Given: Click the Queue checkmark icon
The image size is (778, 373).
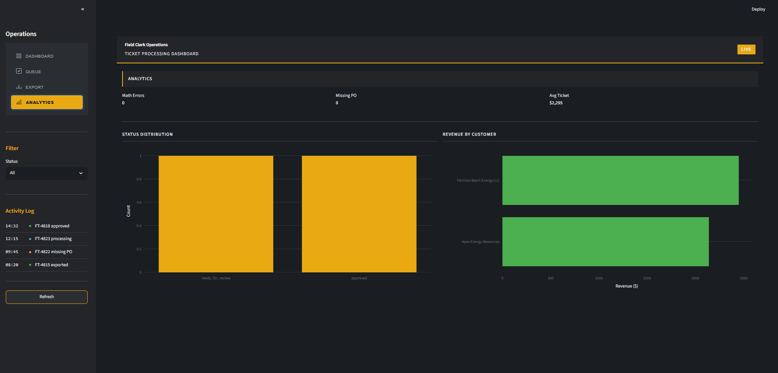Looking at the screenshot, I should click(x=19, y=71).
